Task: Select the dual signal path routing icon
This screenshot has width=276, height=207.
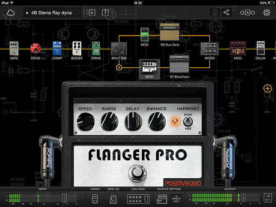Action: point(227,13)
